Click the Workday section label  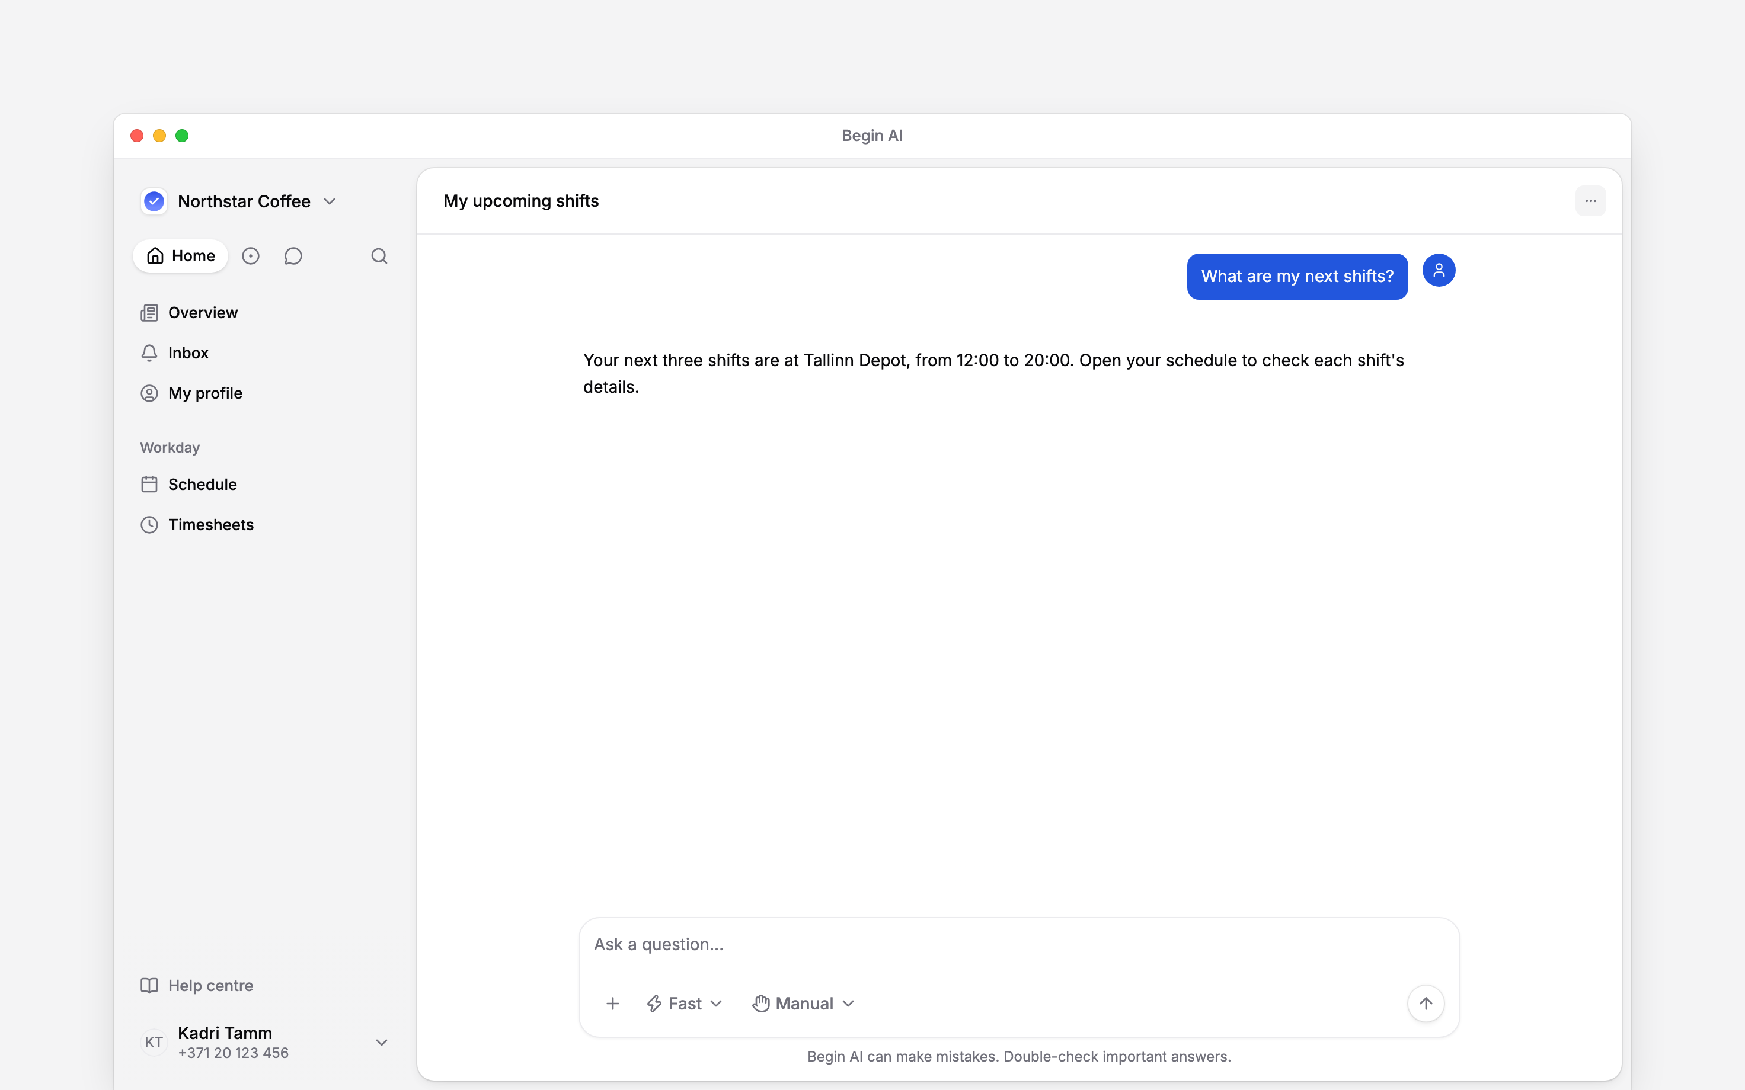(170, 448)
